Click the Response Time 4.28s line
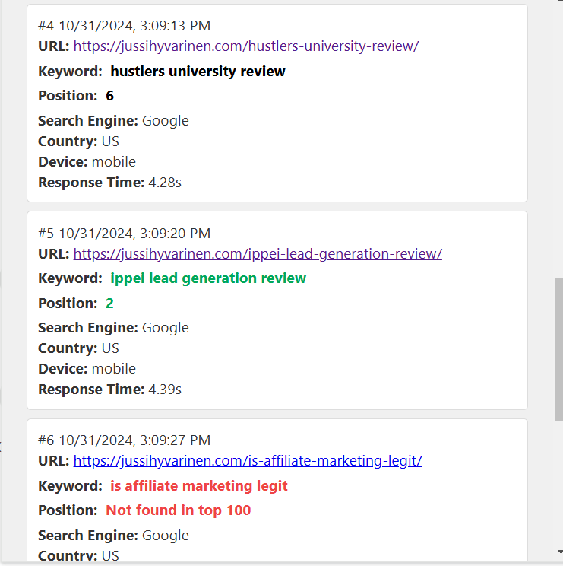 click(x=109, y=183)
